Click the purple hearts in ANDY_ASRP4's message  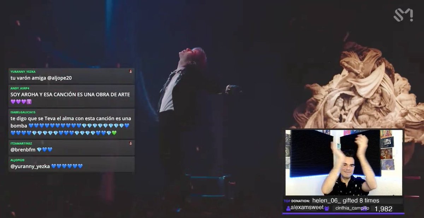[x=19, y=102]
